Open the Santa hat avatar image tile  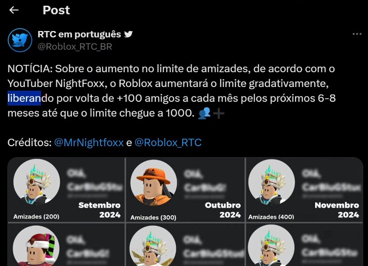point(66,245)
